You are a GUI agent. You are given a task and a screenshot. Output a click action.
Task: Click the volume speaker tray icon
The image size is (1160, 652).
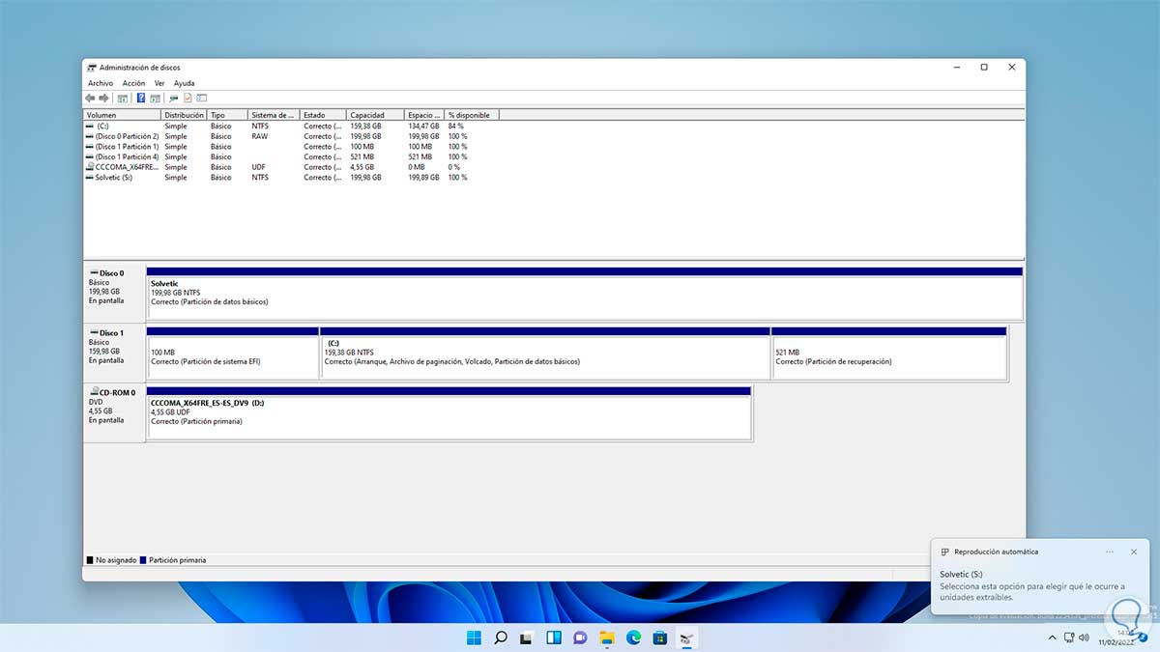click(1086, 638)
